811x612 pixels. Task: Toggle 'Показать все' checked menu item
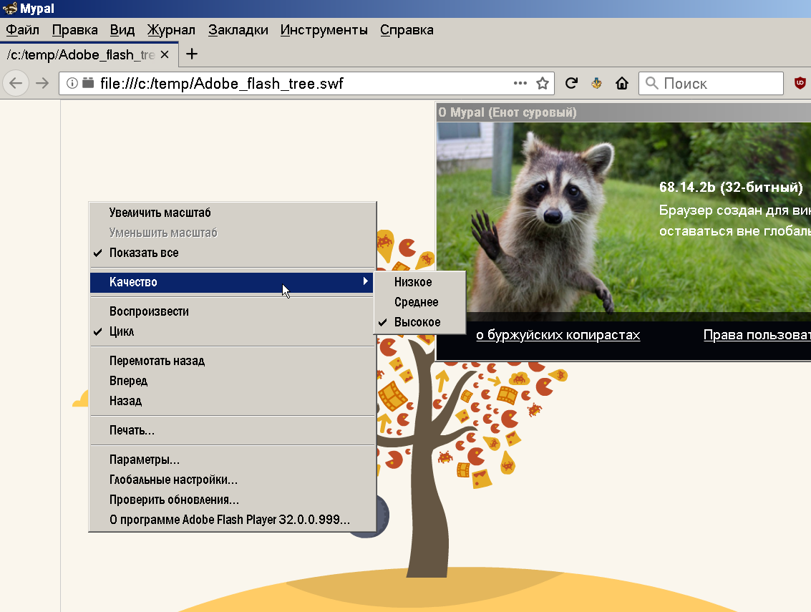pyautogui.click(x=232, y=253)
